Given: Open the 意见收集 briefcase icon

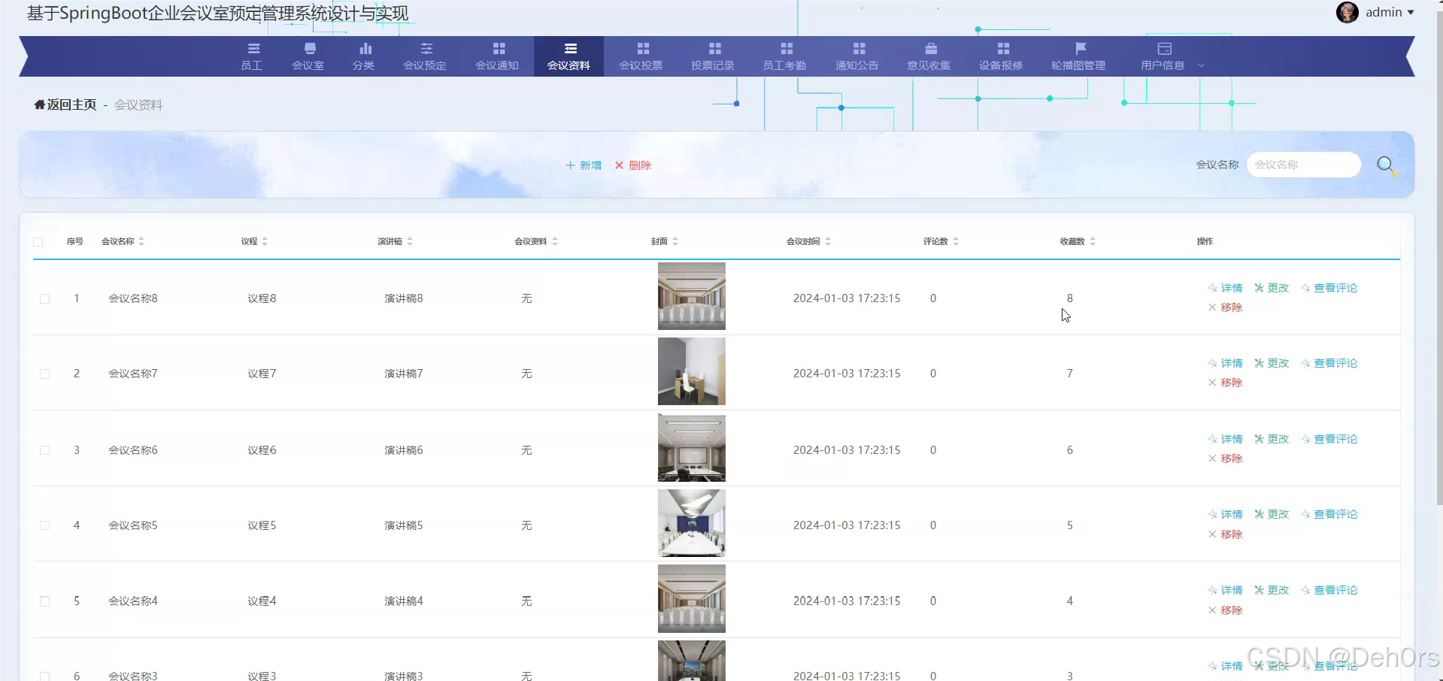Looking at the screenshot, I should coord(931,49).
